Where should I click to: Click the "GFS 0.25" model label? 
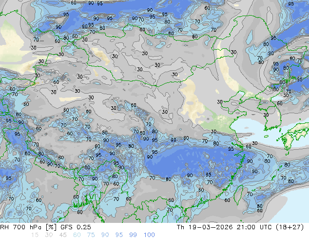click(x=76, y=227)
